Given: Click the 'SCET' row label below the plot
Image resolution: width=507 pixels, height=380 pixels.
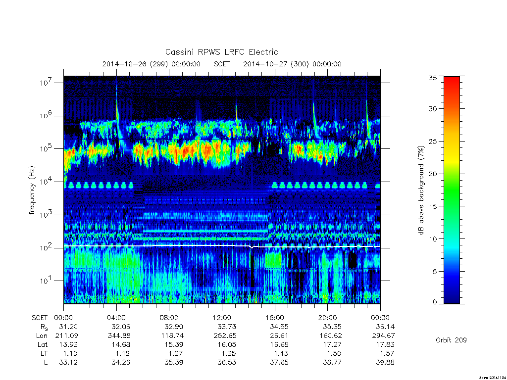Looking at the screenshot, I should [40, 318].
